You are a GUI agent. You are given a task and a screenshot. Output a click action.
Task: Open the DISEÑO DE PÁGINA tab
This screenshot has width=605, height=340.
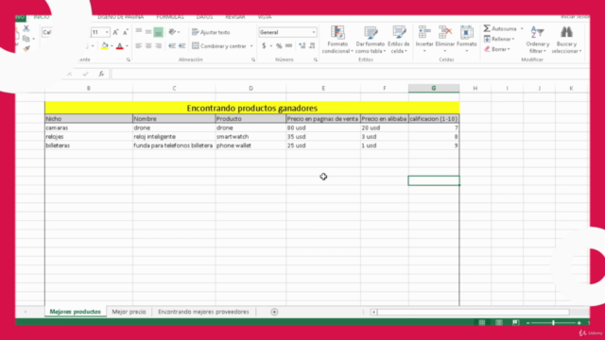tap(120, 17)
